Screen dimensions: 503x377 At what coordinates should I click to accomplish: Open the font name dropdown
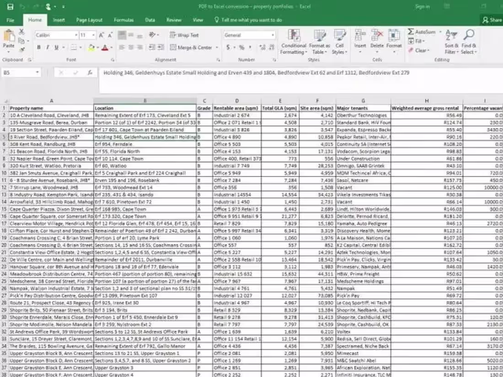[x=77, y=35]
